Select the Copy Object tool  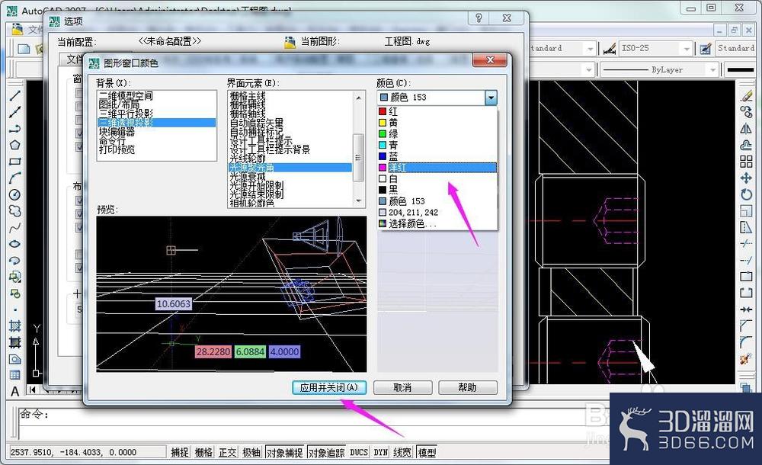click(746, 112)
